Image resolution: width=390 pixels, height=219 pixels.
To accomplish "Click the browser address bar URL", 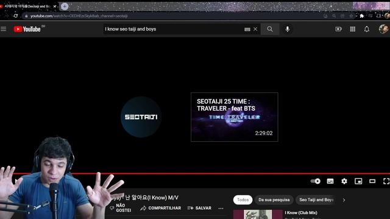I will coord(79,16).
